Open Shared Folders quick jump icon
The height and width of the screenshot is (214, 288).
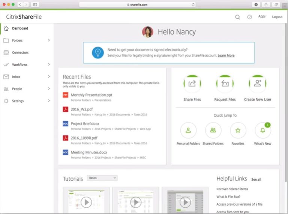click(x=213, y=130)
